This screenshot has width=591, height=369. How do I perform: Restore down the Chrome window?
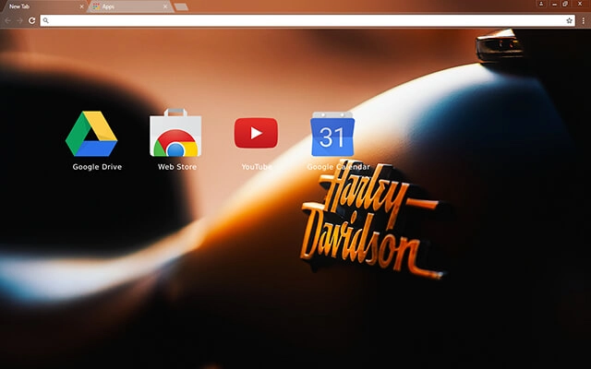pos(565,4)
